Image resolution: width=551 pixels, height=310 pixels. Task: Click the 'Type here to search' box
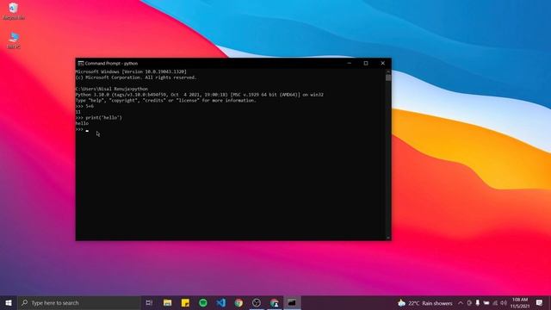(79, 302)
